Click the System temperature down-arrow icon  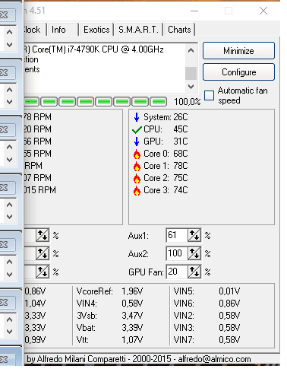click(x=137, y=117)
